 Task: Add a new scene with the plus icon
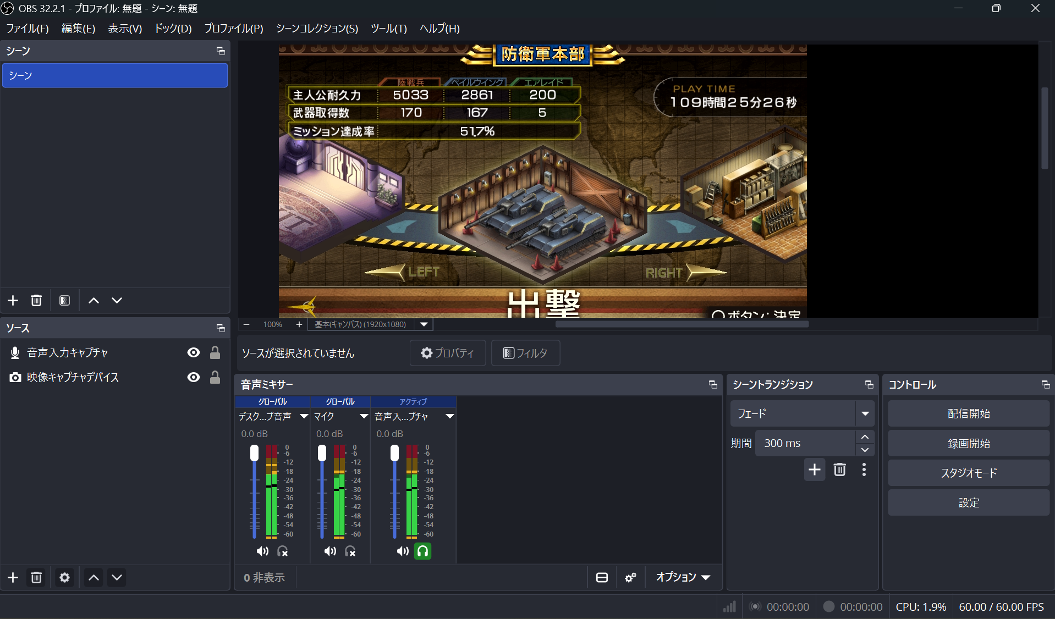pos(13,300)
